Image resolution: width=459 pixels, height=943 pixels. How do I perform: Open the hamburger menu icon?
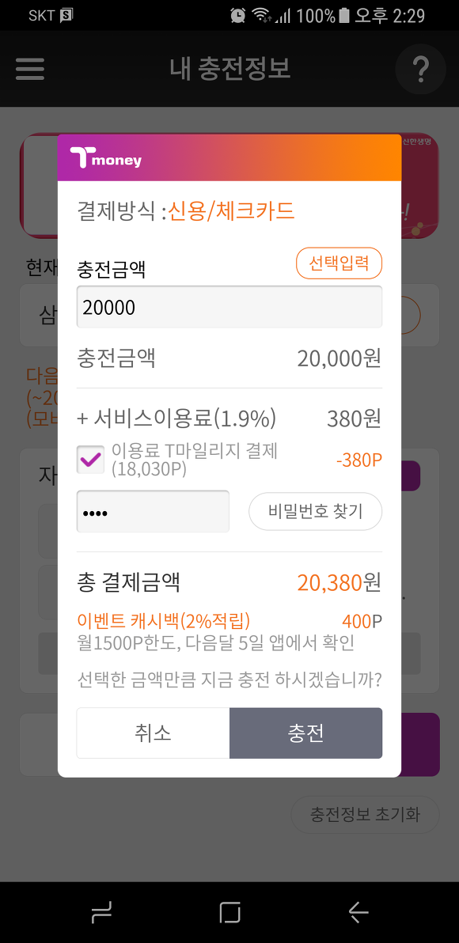coord(30,69)
